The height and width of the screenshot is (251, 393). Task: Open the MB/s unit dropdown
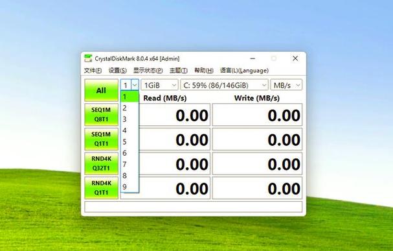pyautogui.click(x=286, y=85)
